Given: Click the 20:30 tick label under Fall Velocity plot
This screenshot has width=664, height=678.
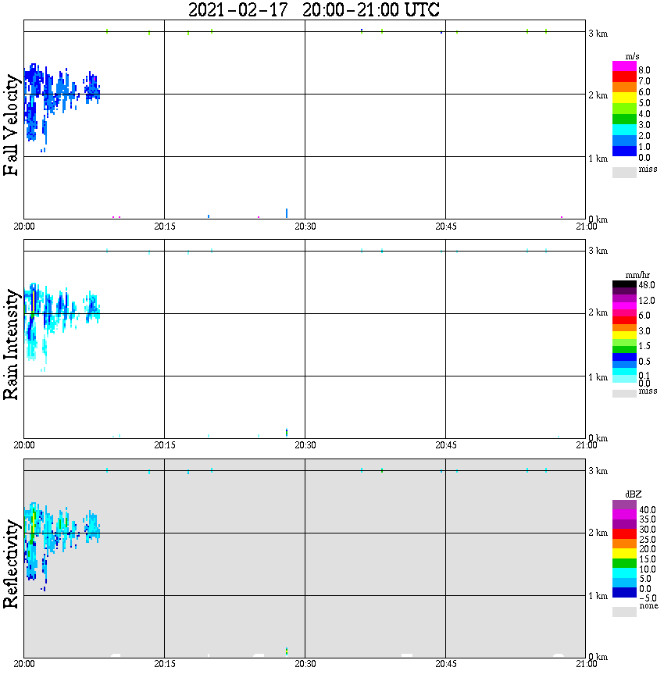Looking at the screenshot, I should coord(305,227).
